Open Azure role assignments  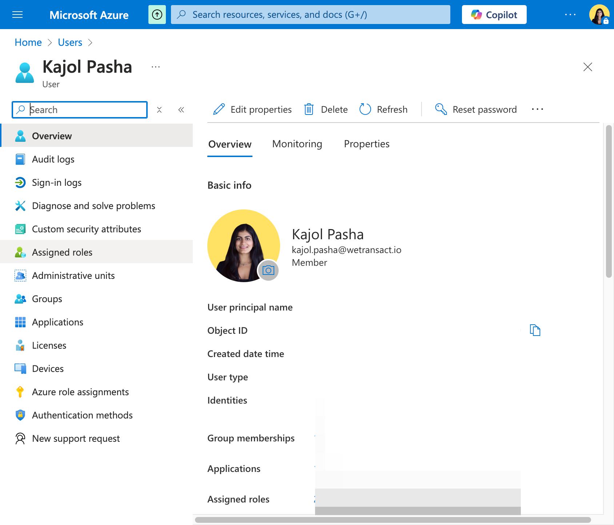pos(96,392)
